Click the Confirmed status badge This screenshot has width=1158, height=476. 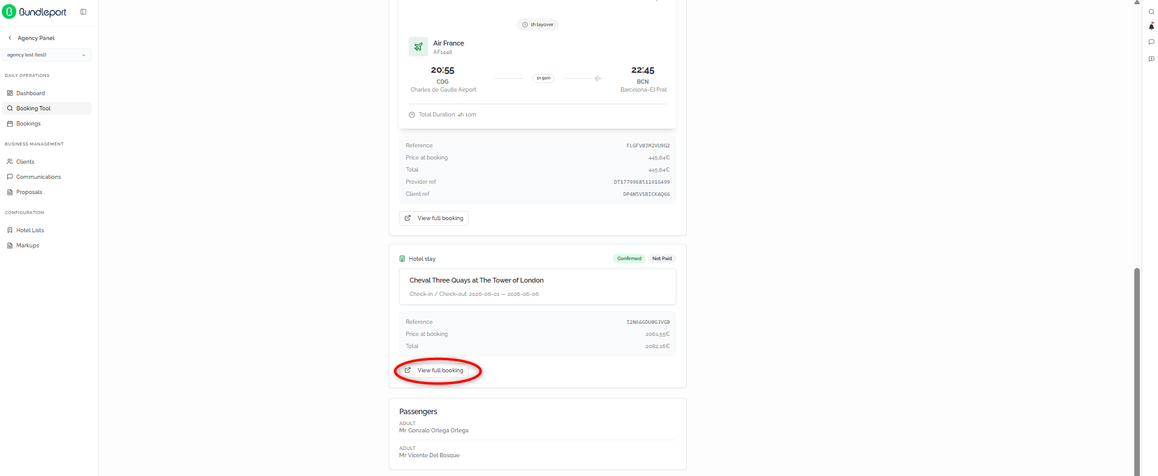coord(629,259)
